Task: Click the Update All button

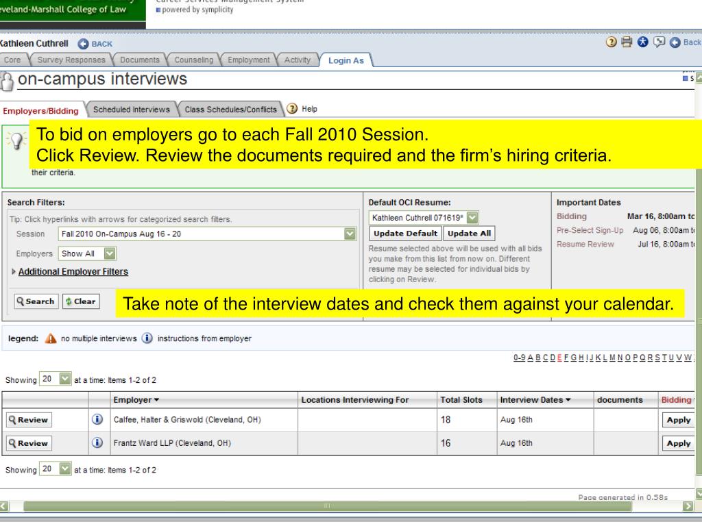Action: tap(469, 234)
